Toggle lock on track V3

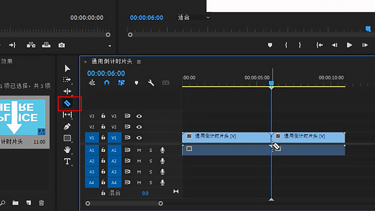[103, 116]
